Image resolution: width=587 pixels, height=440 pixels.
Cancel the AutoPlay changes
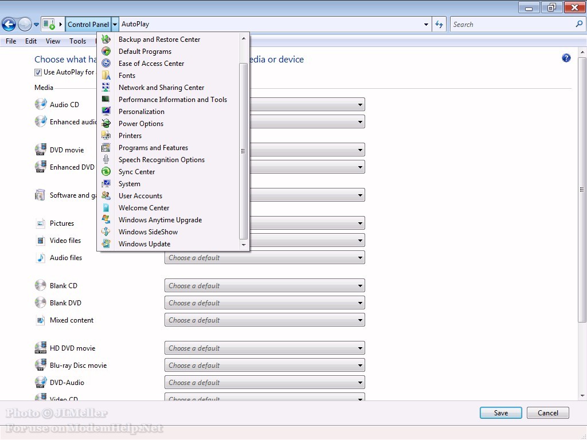547,412
